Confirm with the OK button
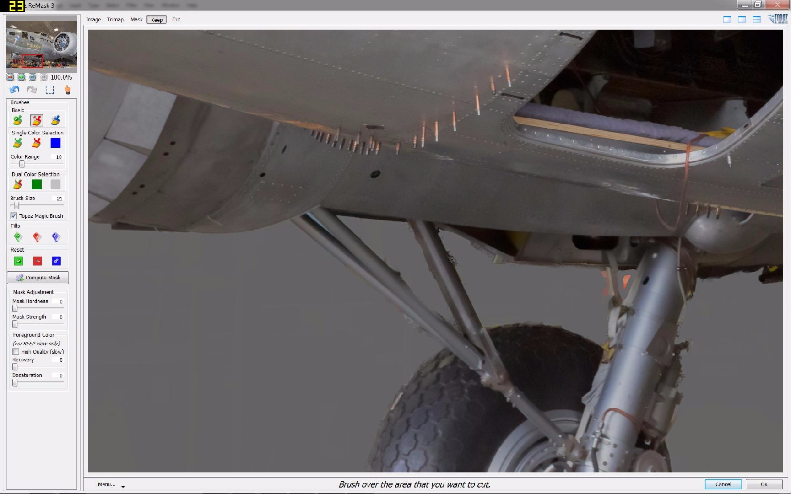 764,484
